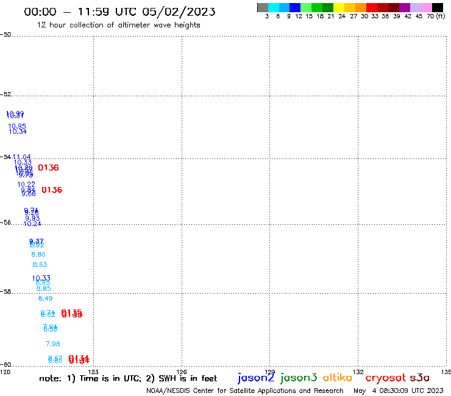Click the 'jason2' satellite label
Image resolution: width=451 pixels, height=396 pixels.
pyautogui.click(x=256, y=378)
